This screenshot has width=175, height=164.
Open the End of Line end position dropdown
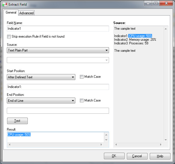41,101
